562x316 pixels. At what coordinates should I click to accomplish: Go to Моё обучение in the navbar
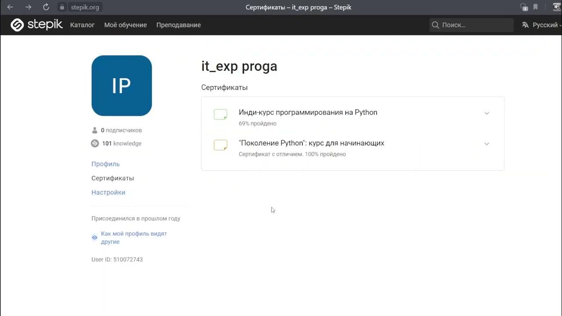coord(126,25)
